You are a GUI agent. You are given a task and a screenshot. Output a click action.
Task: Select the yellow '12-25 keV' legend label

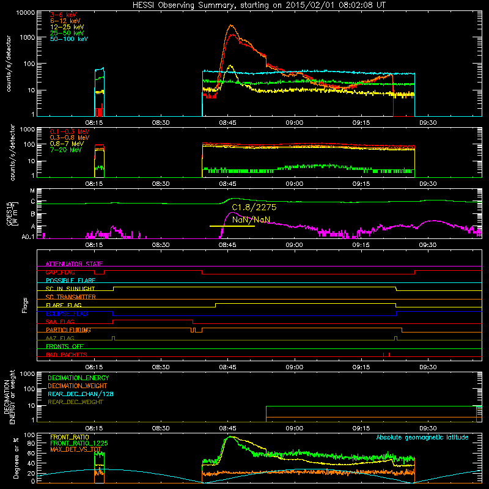pyautogui.click(x=67, y=27)
